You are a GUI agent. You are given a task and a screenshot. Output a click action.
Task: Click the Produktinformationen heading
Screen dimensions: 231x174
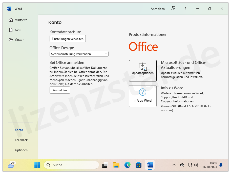(148, 35)
